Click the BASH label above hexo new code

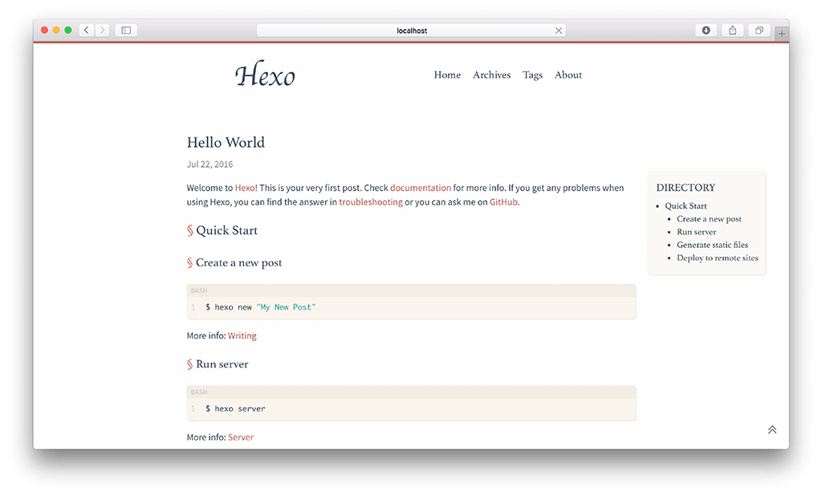[x=199, y=291]
